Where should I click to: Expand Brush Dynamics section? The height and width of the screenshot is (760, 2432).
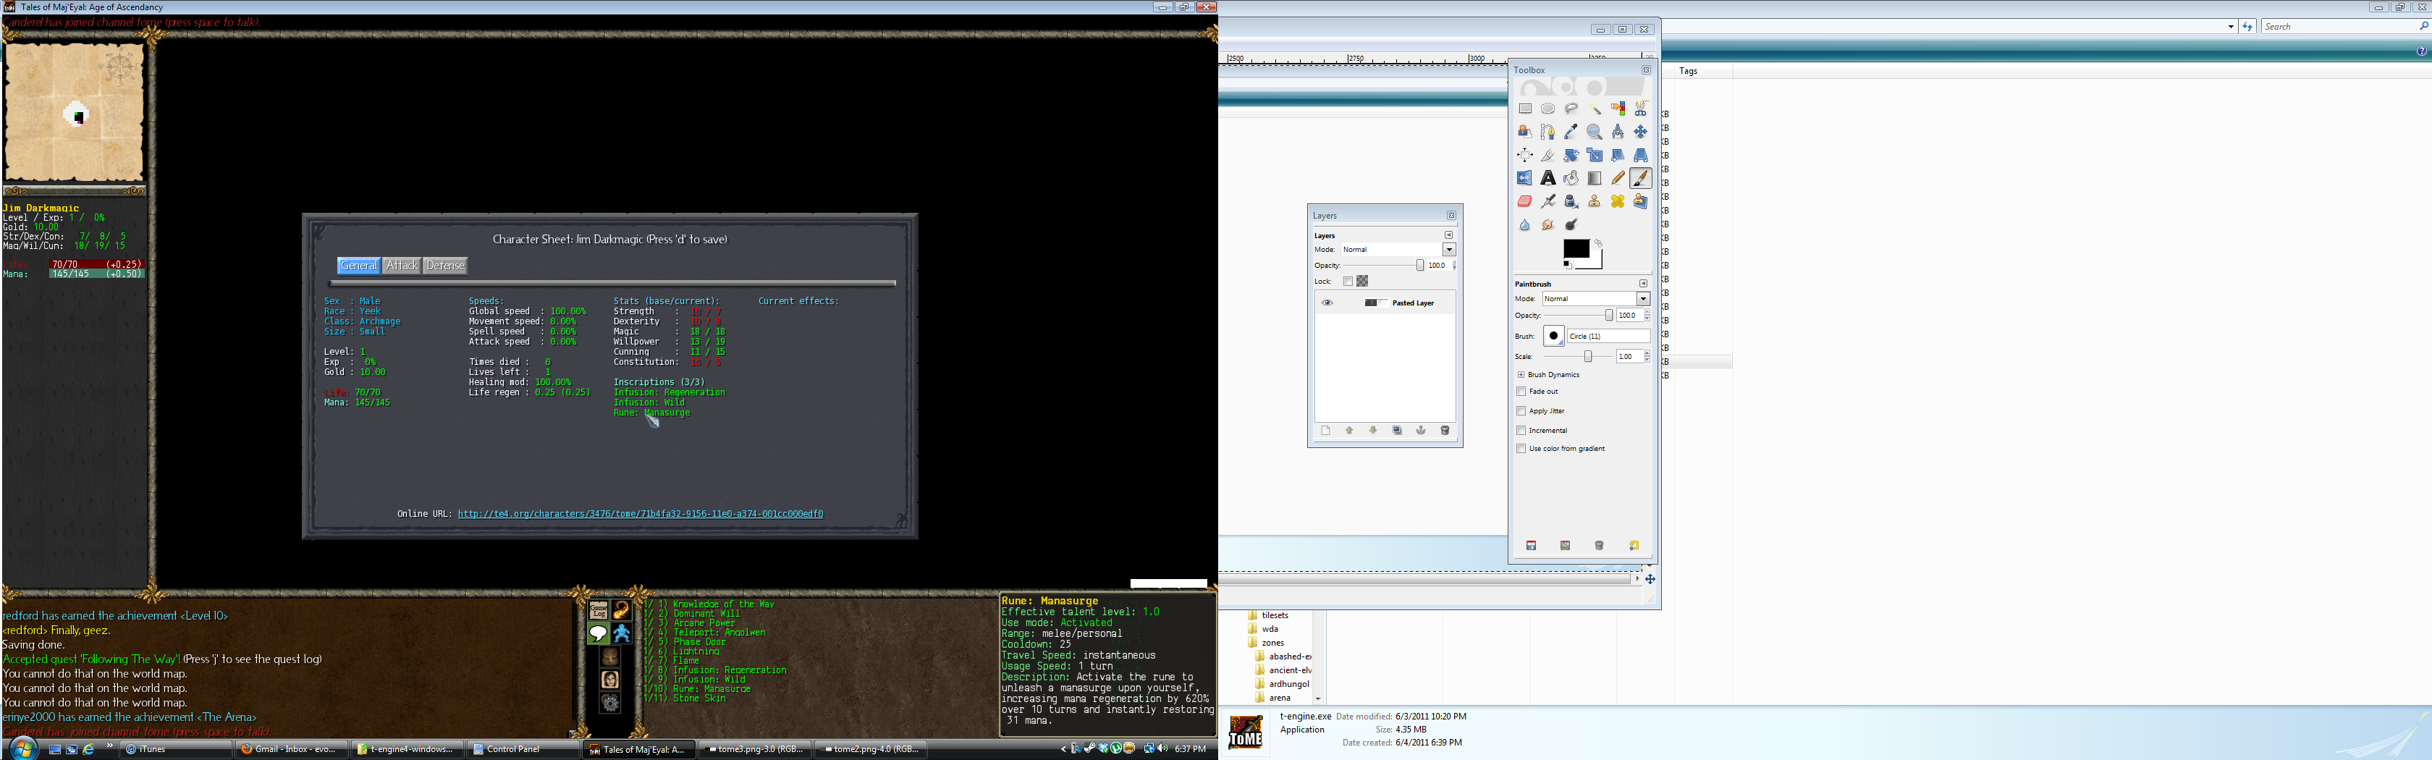click(x=1521, y=375)
